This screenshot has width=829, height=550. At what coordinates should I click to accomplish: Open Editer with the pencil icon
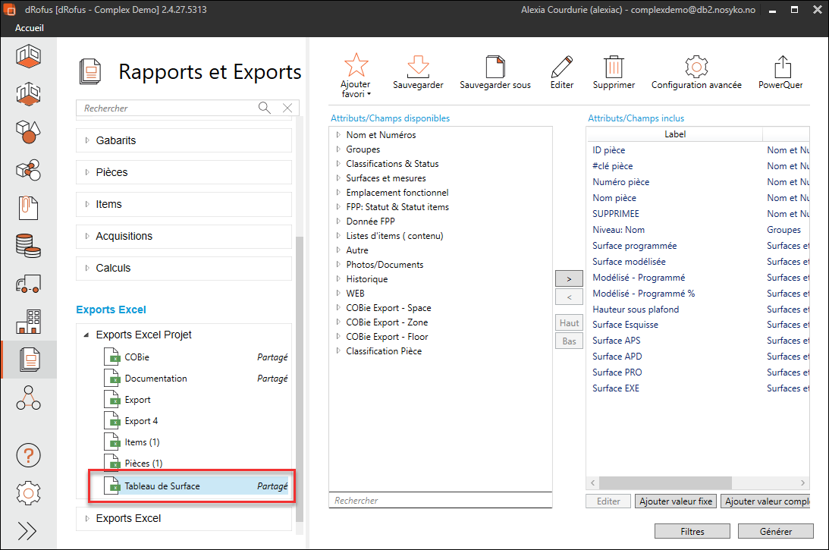pos(562,66)
